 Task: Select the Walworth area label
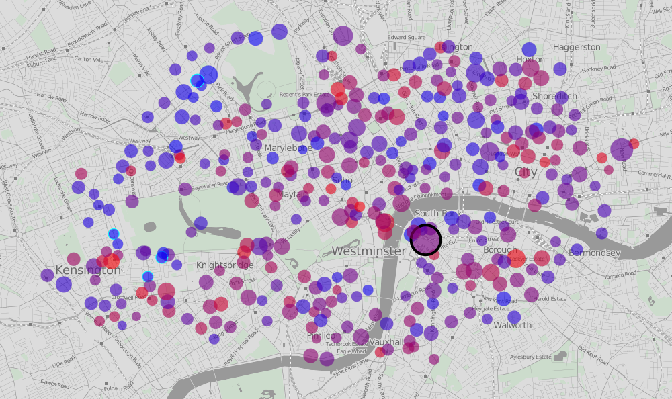[x=512, y=325]
